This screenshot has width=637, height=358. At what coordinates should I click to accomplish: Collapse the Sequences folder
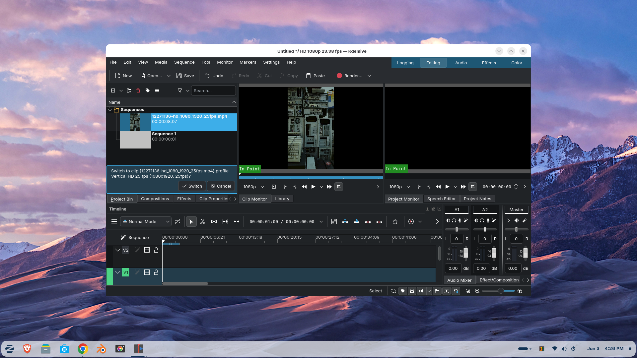tap(110, 110)
